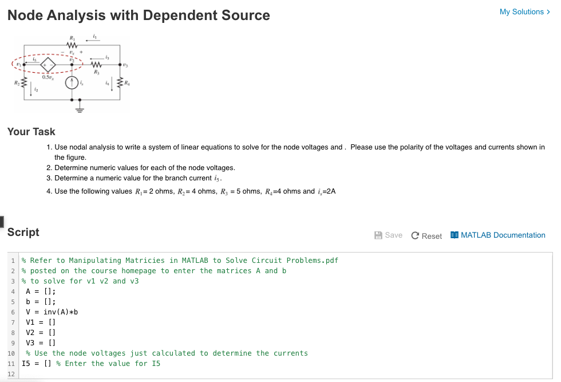Reset the Script editor contents
The height and width of the screenshot is (382, 561).
[x=426, y=235]
